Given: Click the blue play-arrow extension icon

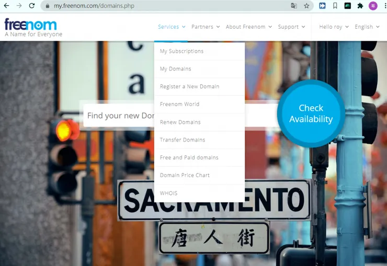Looking at the screenshot, I should click(322, 5).
